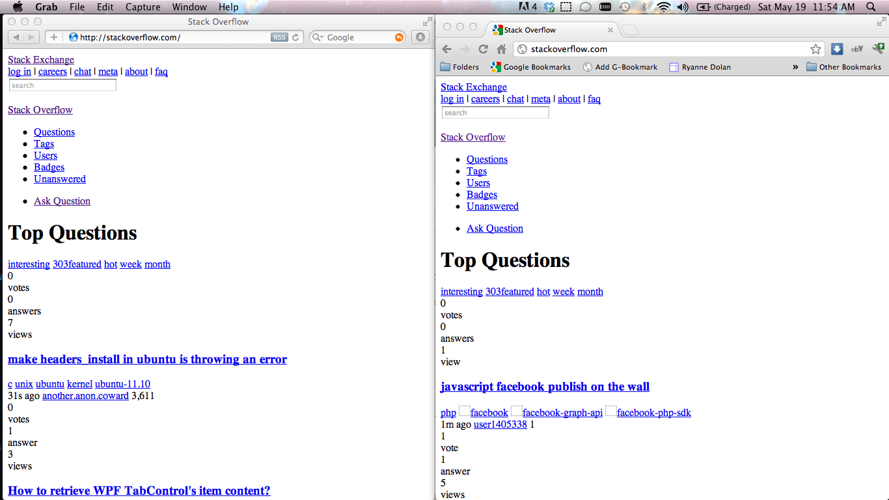The image size is (889, 500).
Task: Open user "another.anon.coward" profile
Action: coord(85,396)
